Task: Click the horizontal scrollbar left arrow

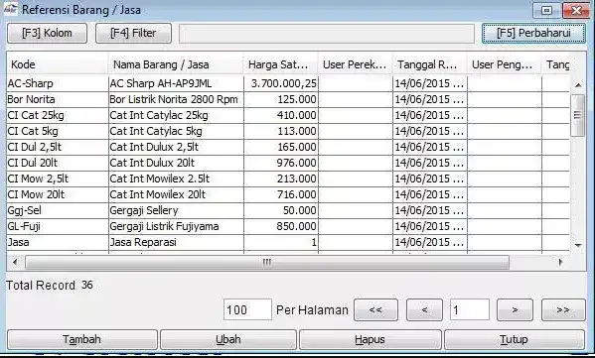Action: (x=15, y=262)
